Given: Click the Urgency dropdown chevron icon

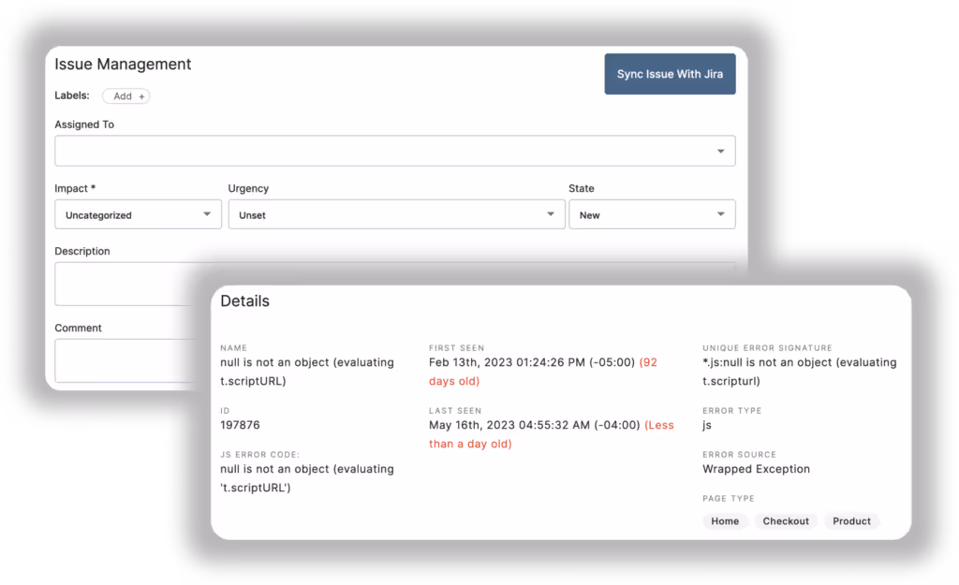Looking at the screenshot, I should pos(552,214).
